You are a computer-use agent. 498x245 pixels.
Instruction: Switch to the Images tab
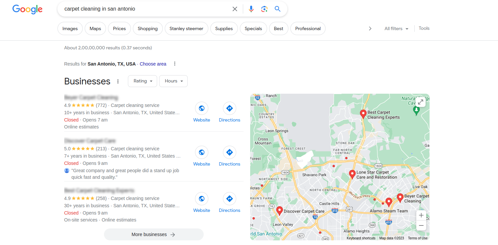[70, 28]
